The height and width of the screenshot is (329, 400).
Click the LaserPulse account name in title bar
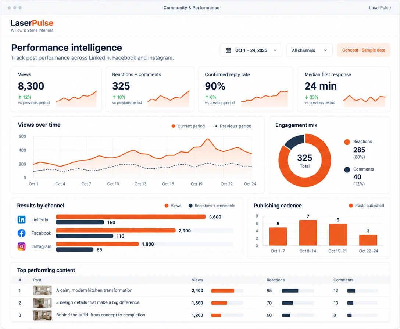380,8
